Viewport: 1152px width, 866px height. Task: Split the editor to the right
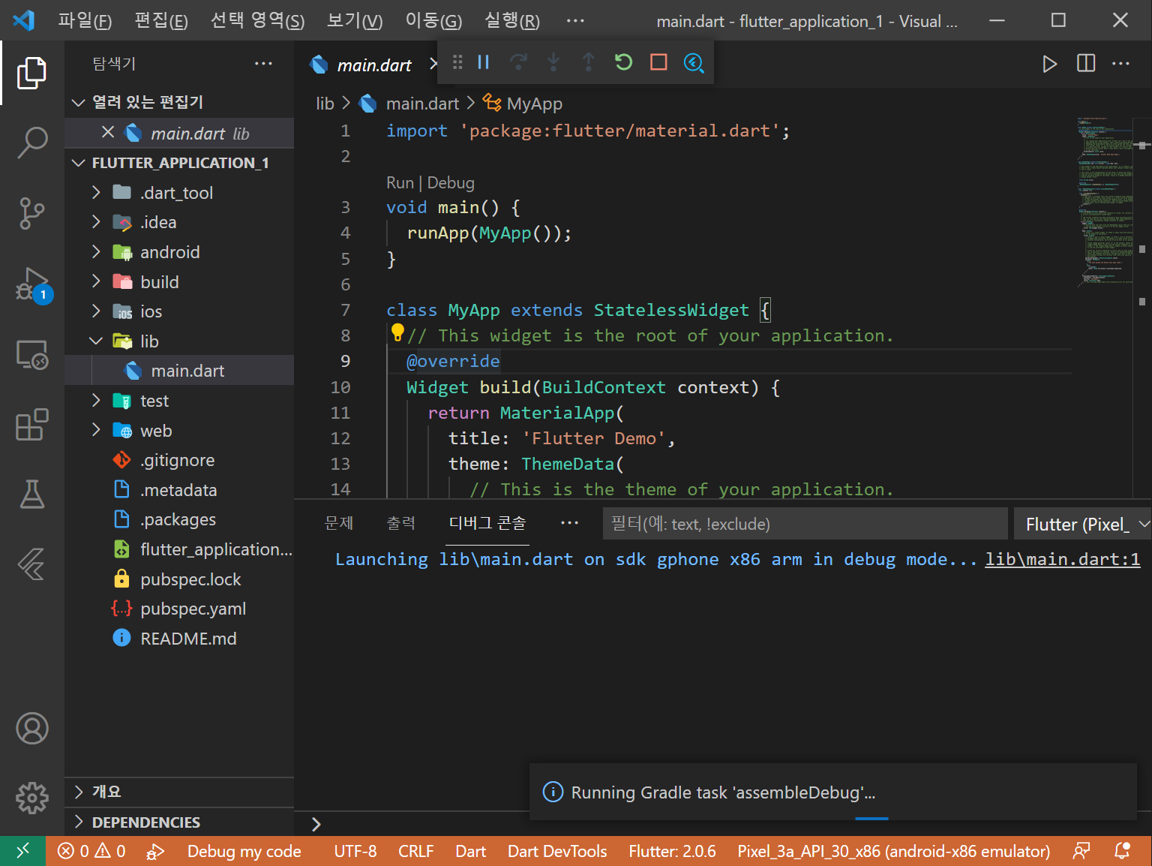click(1085, 64)
